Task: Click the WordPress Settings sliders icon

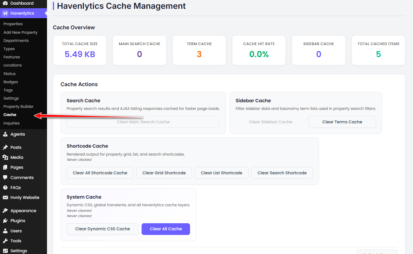Action: click(5, 251)
